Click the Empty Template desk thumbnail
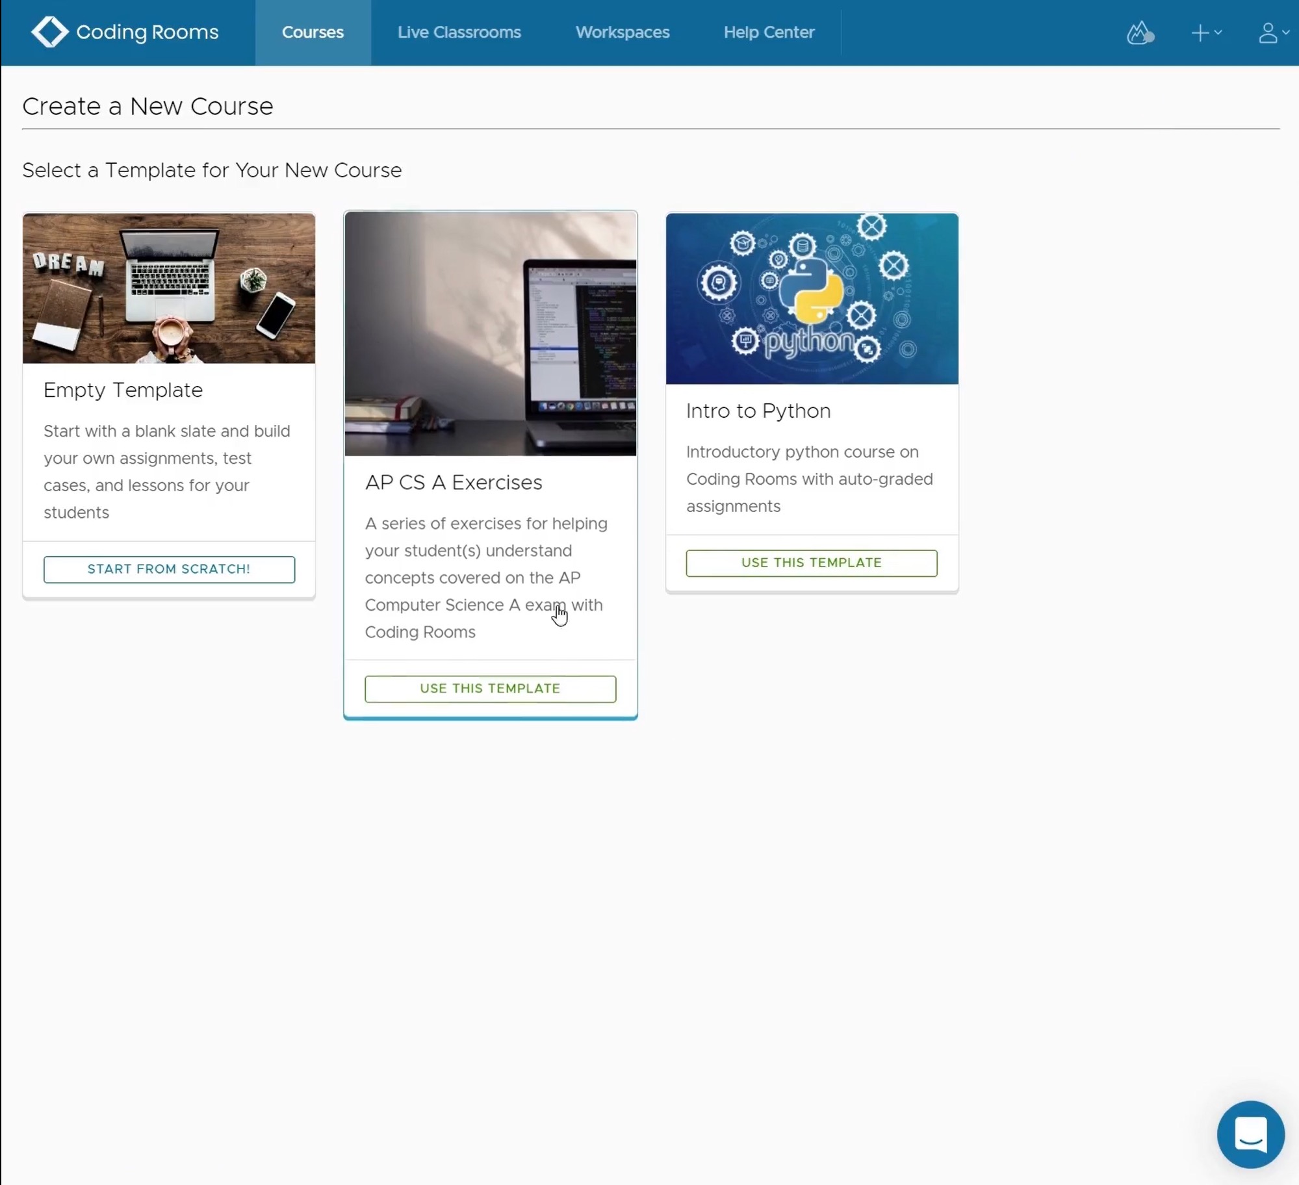 point(169,288)
